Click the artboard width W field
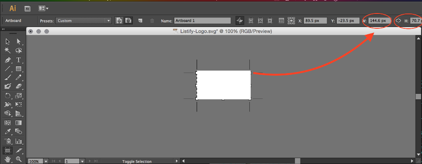This screenshot has height=164, width=422. [x=379, y=20]
